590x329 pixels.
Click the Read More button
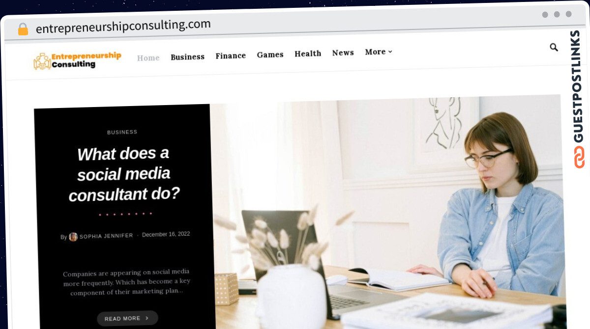click(x=127, y=318)
